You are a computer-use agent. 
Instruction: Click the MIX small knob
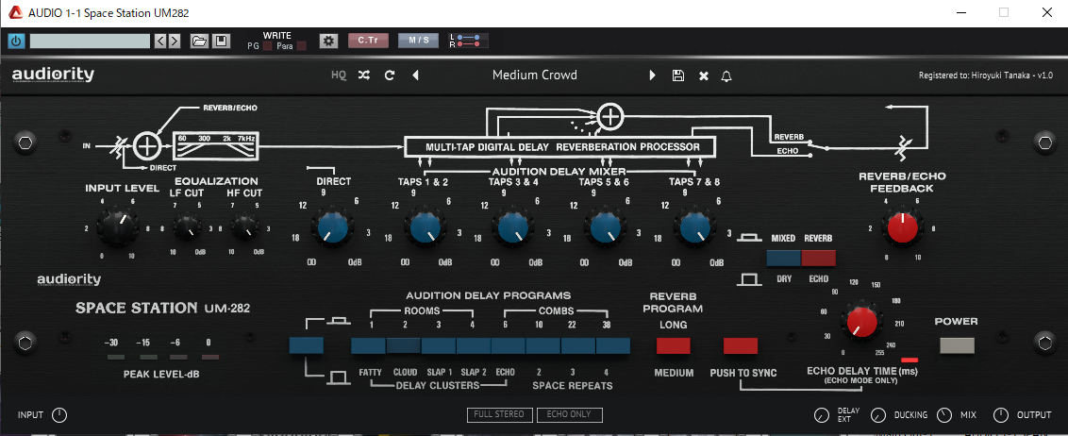(944, 415)
